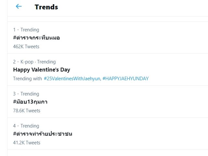Viewport: 208px width, 156px height.
Task: Open the #ตำรวจทำร้ายประชาชน trending hashtag
Action: point(42,134)
